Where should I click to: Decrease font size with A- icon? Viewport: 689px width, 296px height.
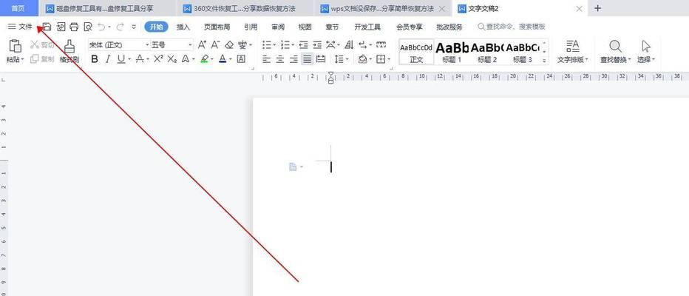coord(215,44)
